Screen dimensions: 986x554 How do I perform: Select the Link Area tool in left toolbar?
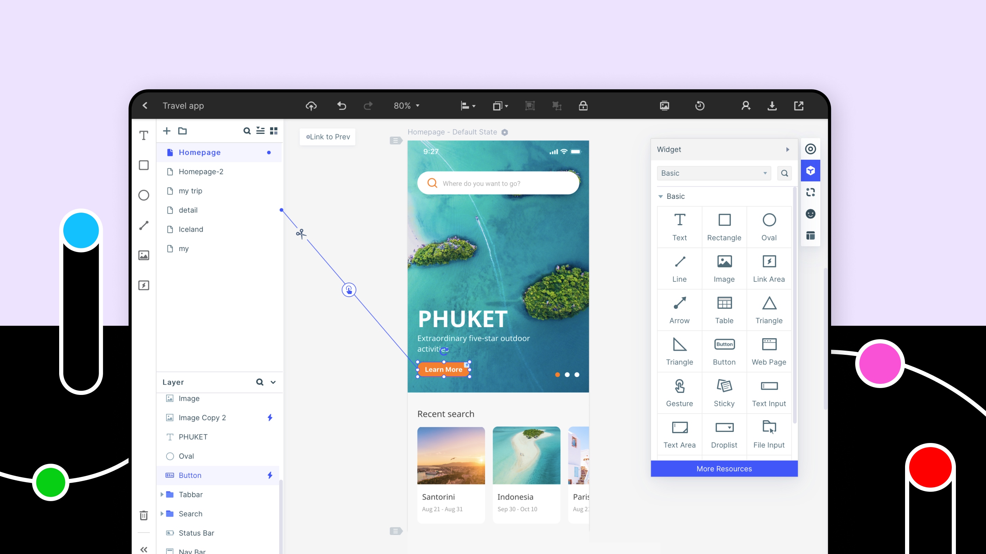tap(144, 285)
